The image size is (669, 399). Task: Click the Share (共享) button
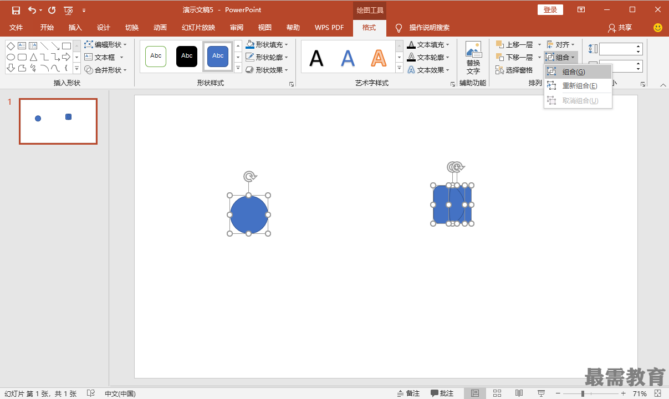(x=620, y=28)
